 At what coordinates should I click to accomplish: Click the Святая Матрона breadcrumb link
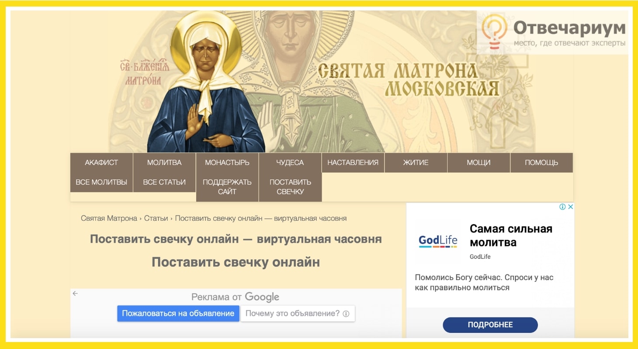[x=109, y=218]
